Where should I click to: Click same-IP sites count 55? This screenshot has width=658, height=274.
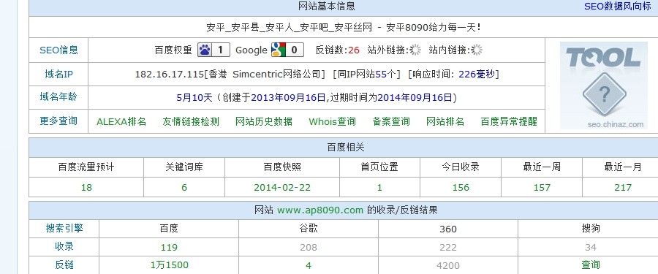(x=381, y=75)
